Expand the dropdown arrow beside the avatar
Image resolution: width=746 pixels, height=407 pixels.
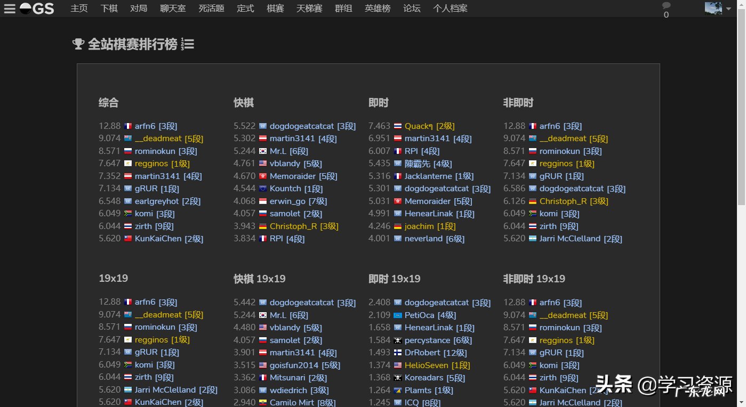[x=728, y=9]
